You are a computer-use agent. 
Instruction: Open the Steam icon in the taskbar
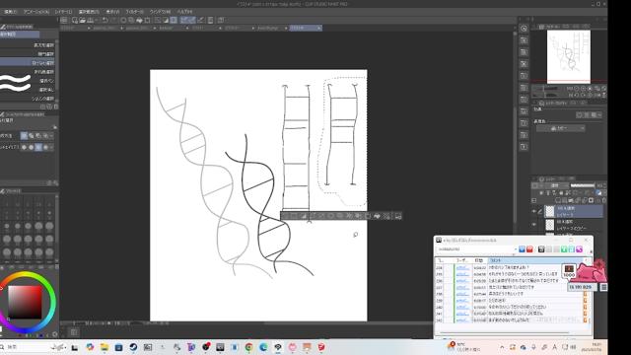[133, 347]
